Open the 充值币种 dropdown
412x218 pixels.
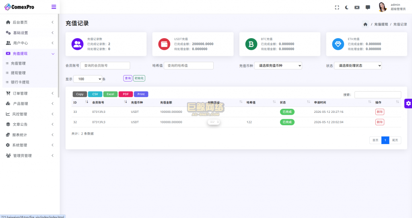pyautogui.click(x=278, y=65)
